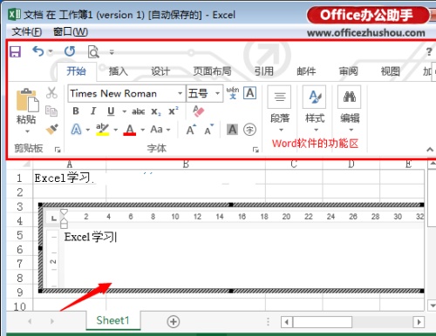Toggle Bold formatting

tap(76, 111)
